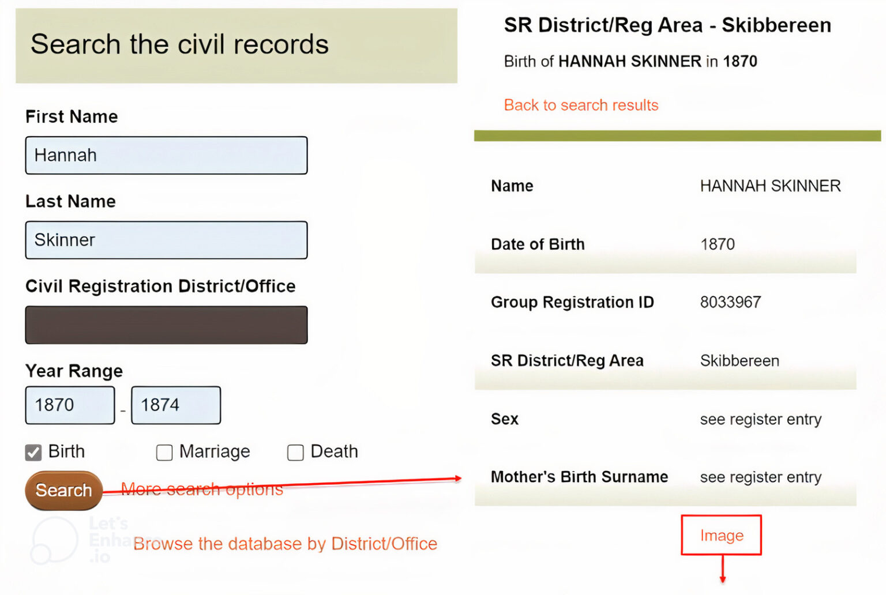Image resolution: width=886 pixels, height=595 pixels.
Task: Click see register entry for Mother's Birth Surname
Action: (761, 477)
